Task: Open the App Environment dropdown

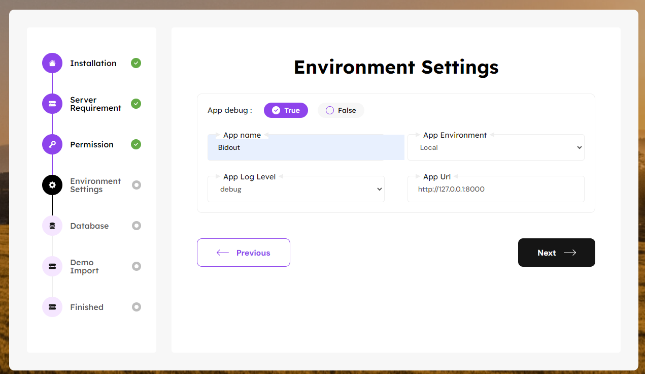Action: point(496,148)
